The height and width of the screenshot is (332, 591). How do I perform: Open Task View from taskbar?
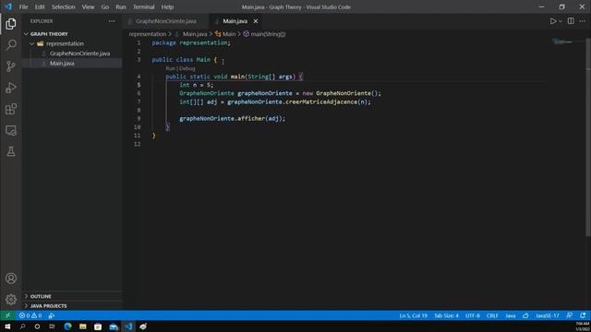(52, 326)
